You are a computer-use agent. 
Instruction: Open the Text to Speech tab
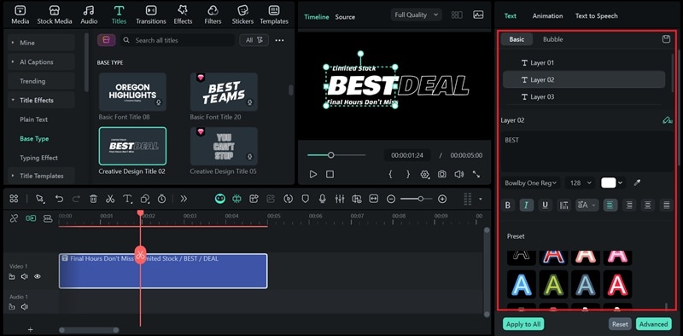(x=596, y=15)
